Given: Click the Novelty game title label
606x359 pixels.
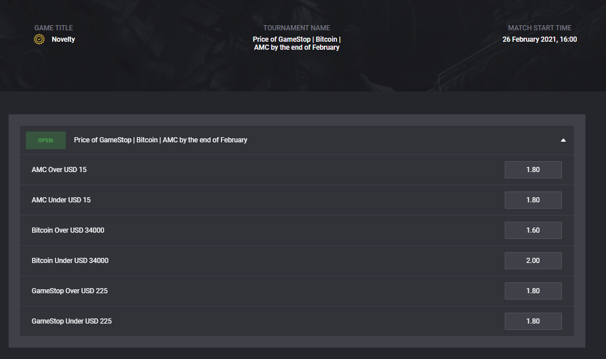Looking at the screenshot, I should point(63,39).
